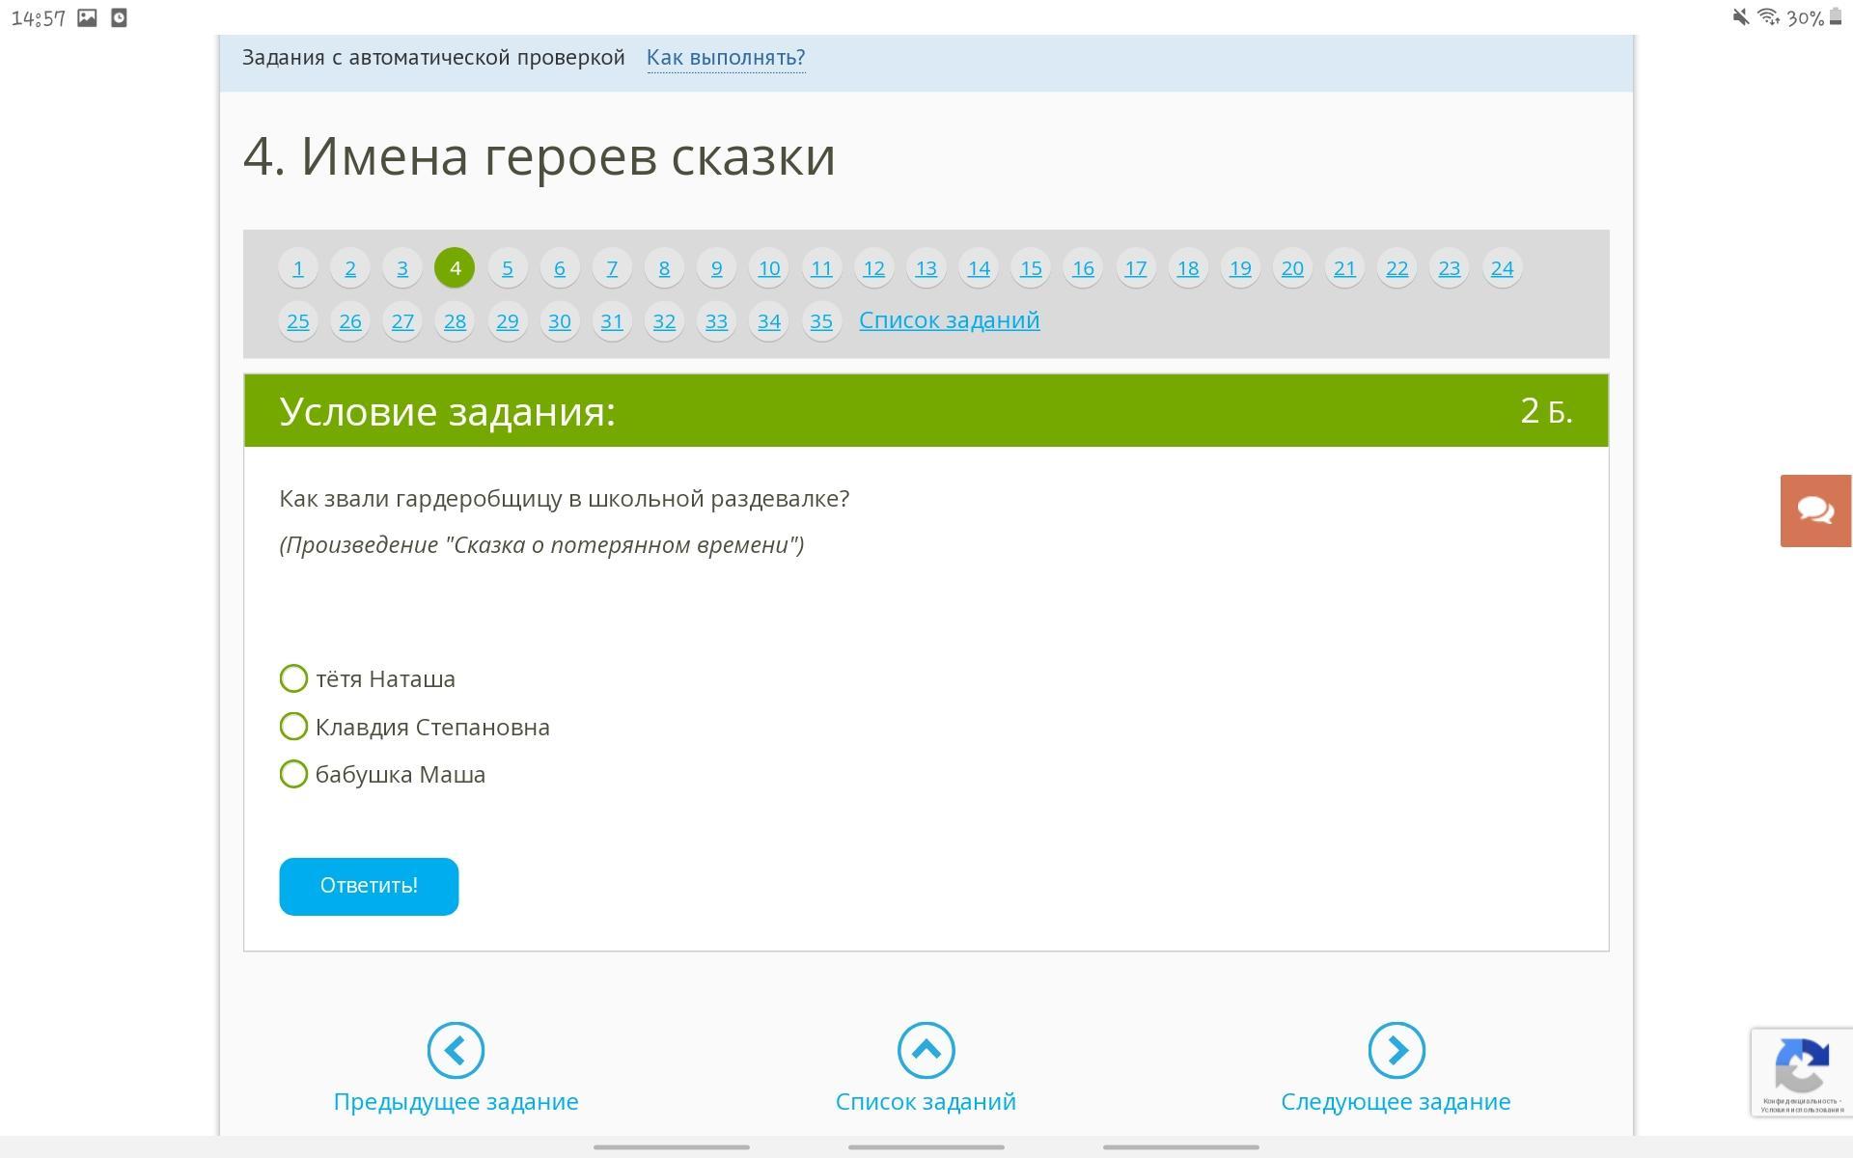The width and height of the screenshot is (1853, 1158).
Task: Click the next task arrow icon
Action: click(1396, 1050)
